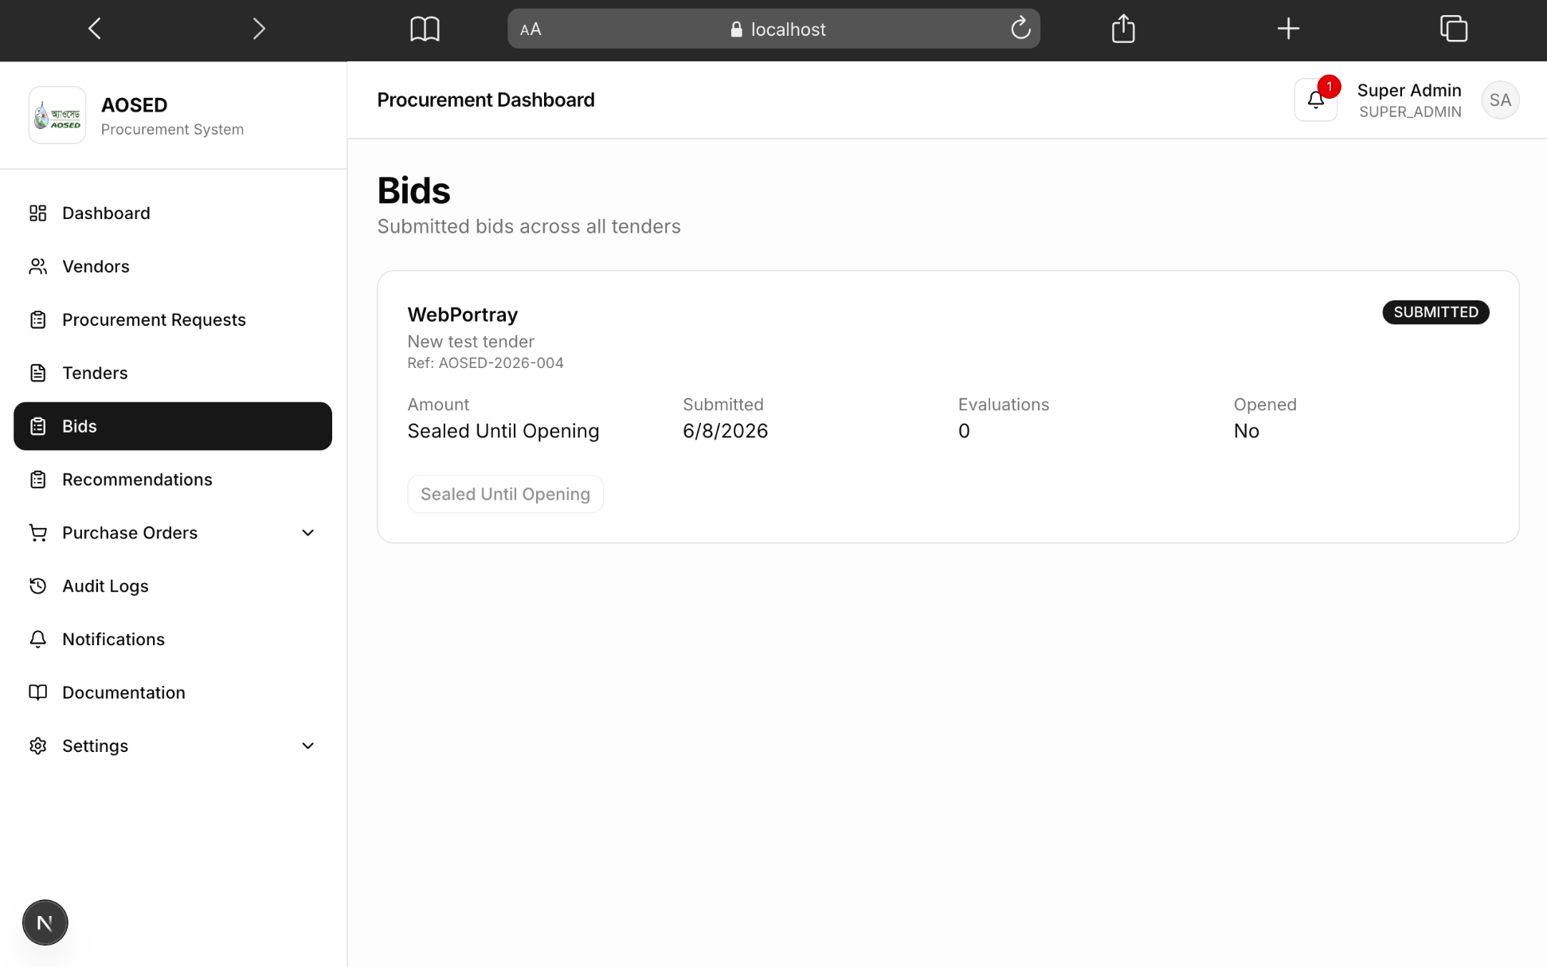Click the Audit Logs history icon
1547x967 pixels.
click(37, 586)
